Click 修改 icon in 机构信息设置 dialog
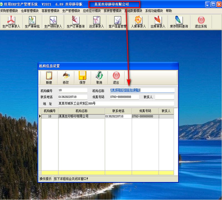The image size is (222, 200). [x=66, y=78]
